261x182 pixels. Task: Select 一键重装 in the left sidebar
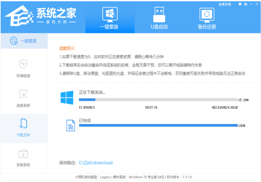[x=24, y=41]
